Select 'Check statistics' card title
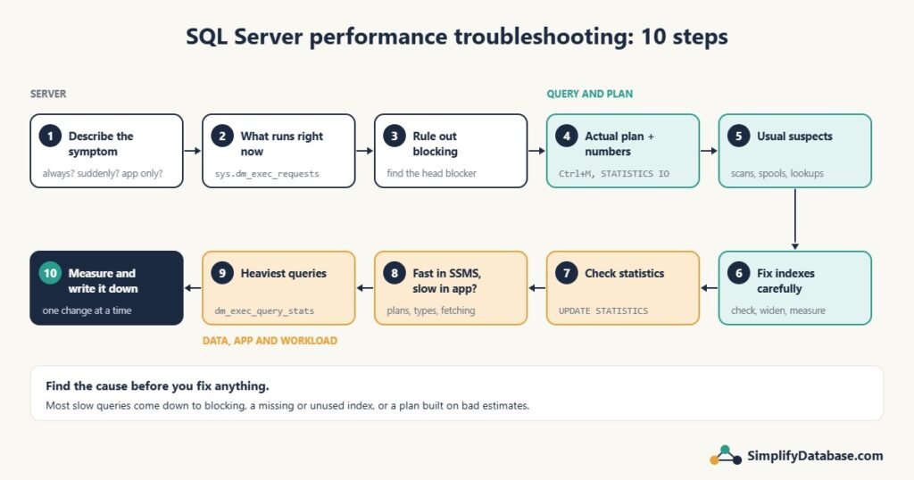914x480 pixels. coord(624,273)
